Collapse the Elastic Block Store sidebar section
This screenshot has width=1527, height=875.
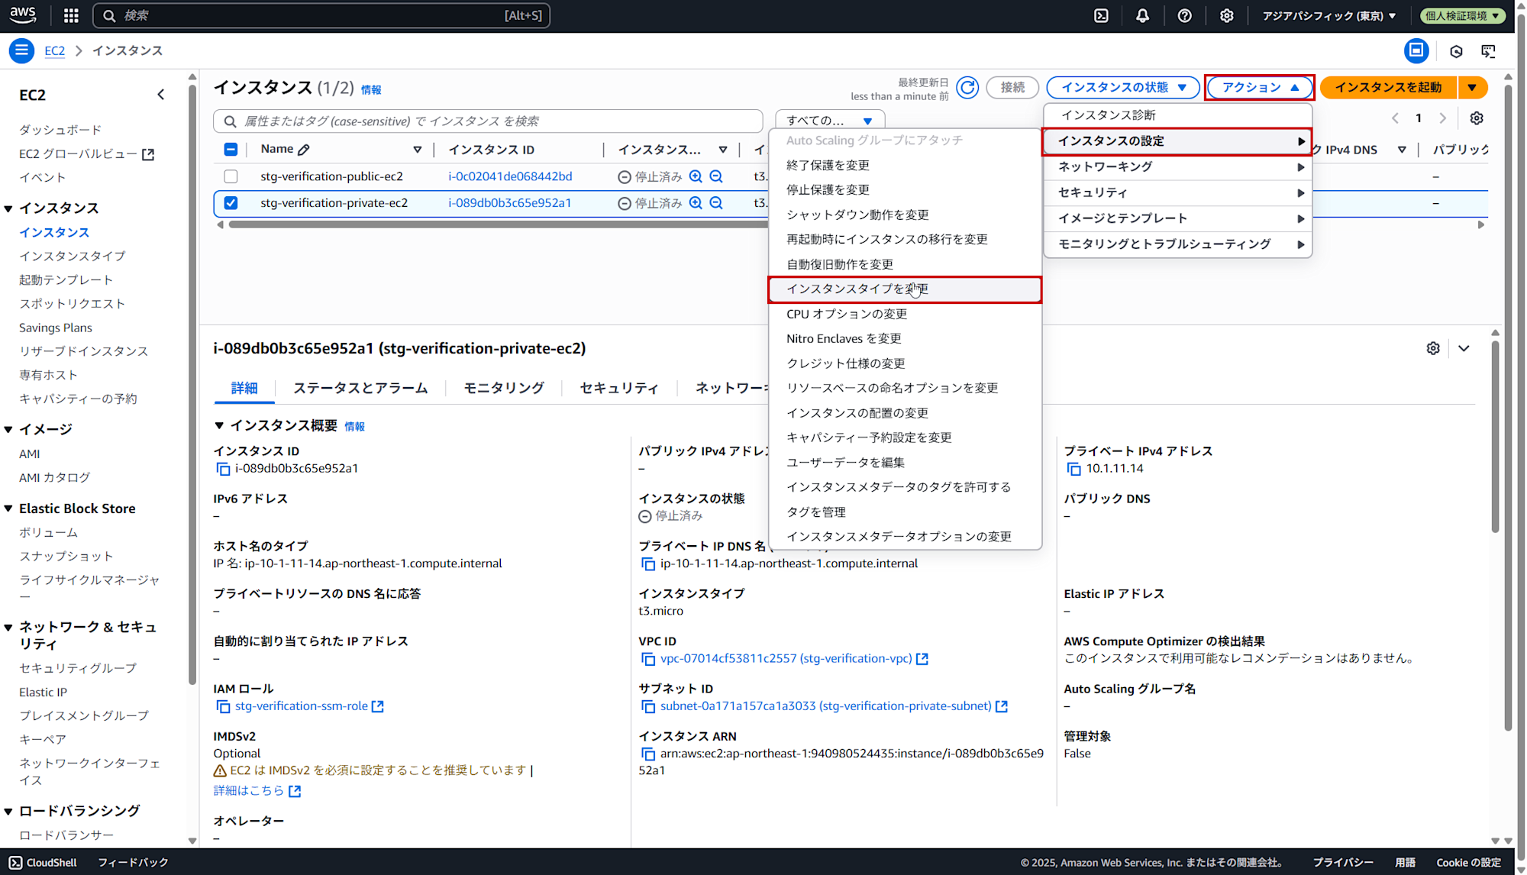click(x=8, y=509)
